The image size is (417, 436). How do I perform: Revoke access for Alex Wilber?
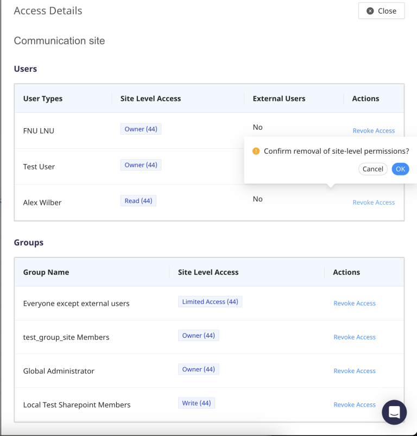coord(374,203)
